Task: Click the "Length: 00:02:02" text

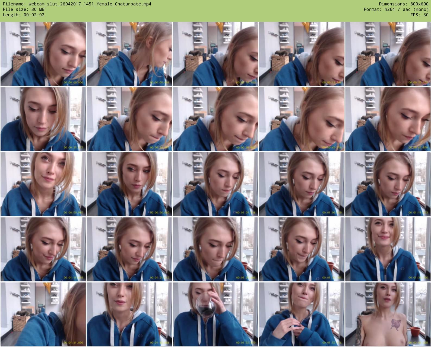Action: pyautogui.click(x=24, y=15)
